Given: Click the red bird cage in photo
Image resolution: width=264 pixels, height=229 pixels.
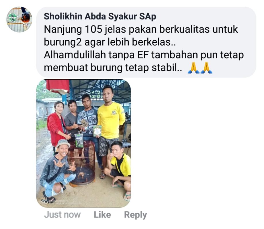Looking at the screenshot, I should 81,163.
